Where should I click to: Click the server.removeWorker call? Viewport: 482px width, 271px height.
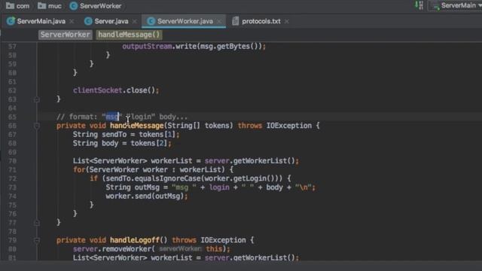(151, 249)
